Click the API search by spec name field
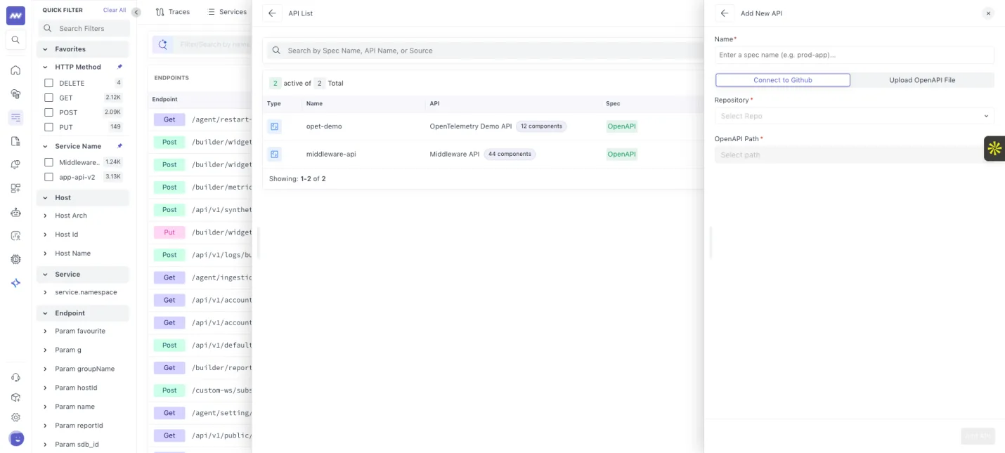 pyautogui.click(x=485, y=51)
